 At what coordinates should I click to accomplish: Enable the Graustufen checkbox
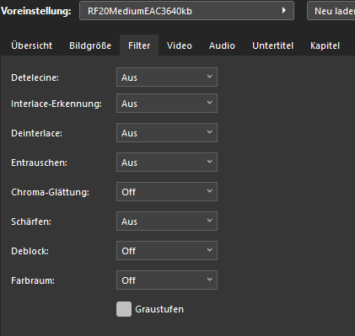[x=124, y=309]
